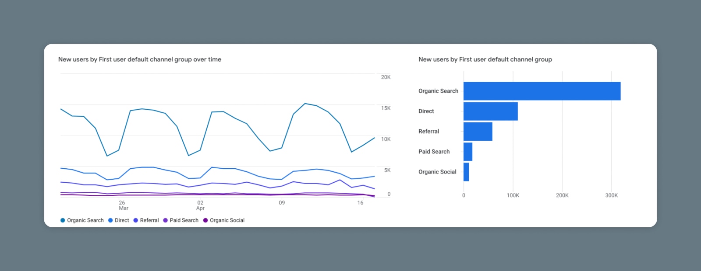
Task: Select the Direct bar in bar chart
Action: (x=490, y=111)
